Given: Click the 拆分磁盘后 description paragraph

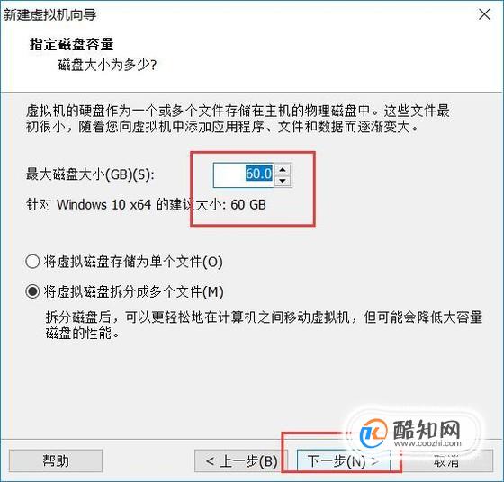Looking at the screenshot, I should (264, 325).
